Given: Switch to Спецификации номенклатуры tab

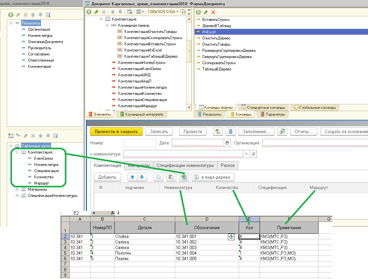Looking at the screenshot, I should (185, 165).
